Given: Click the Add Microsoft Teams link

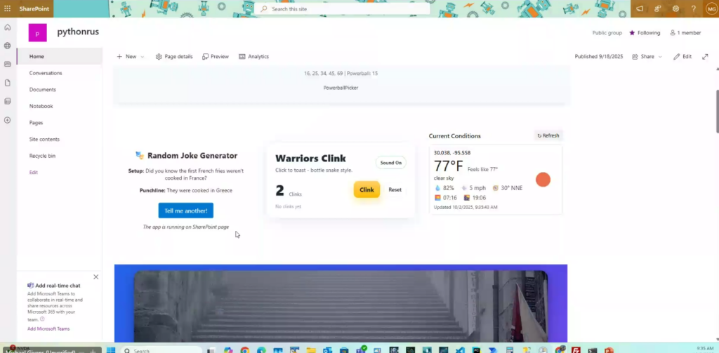Looking at the screenshot, I should 48,328.
